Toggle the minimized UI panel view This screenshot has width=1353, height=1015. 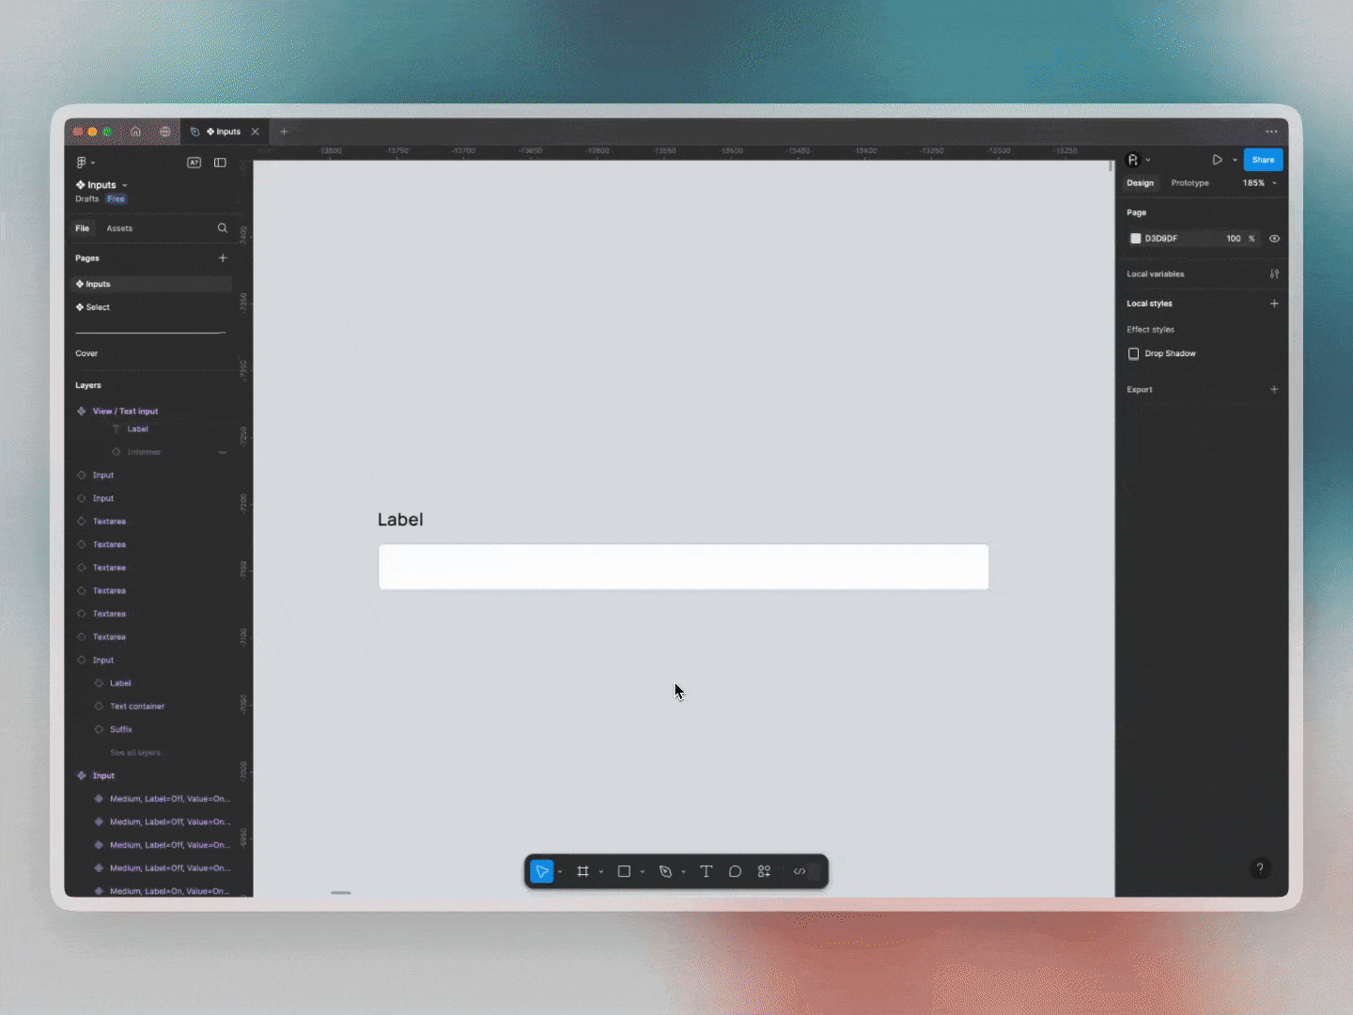(220, 163)
